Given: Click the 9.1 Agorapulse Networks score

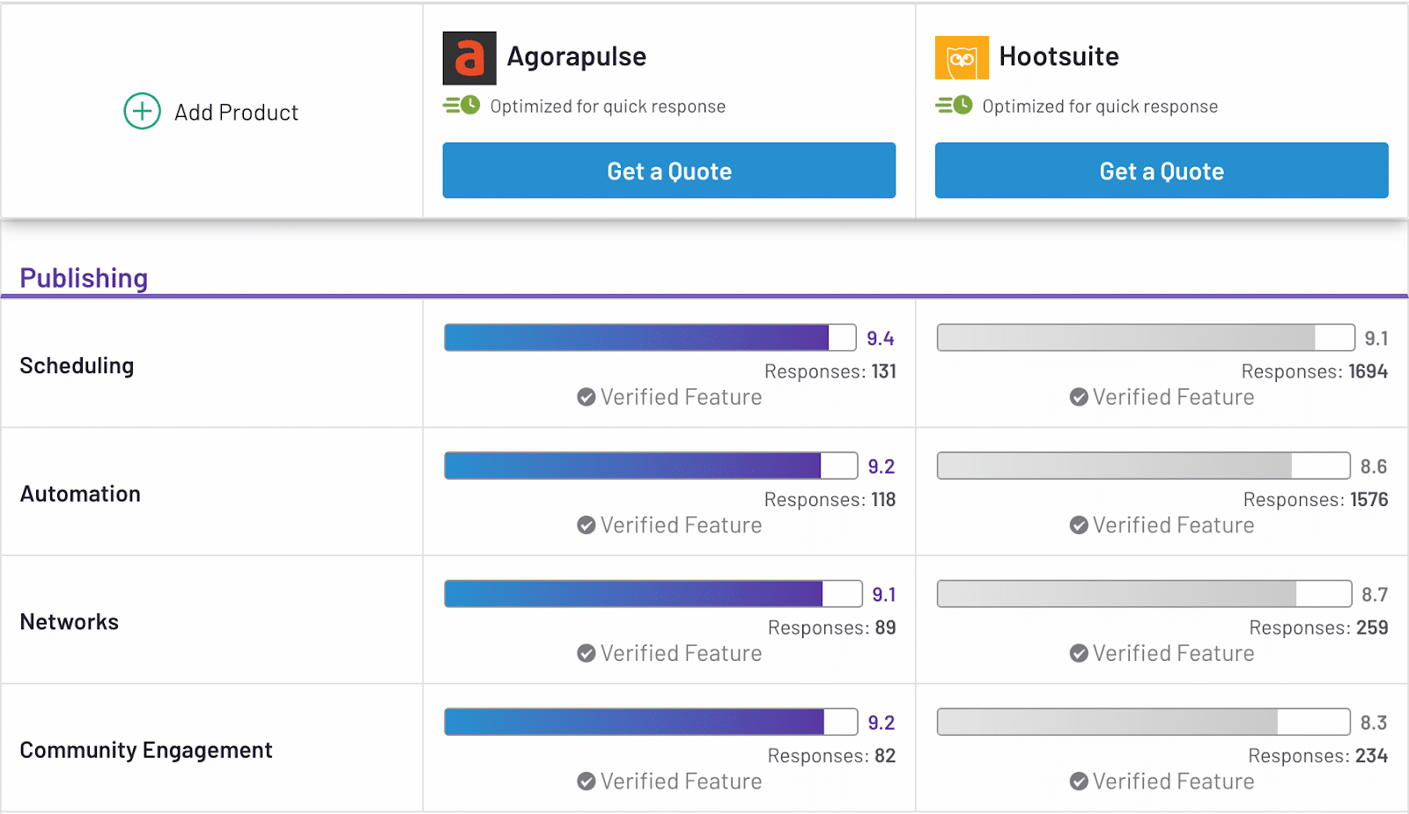Looking at the screenshot, I should tap(884, 595).
